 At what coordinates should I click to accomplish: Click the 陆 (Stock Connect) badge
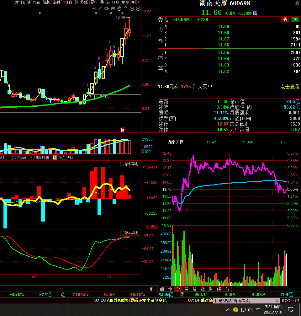(255, 13)
